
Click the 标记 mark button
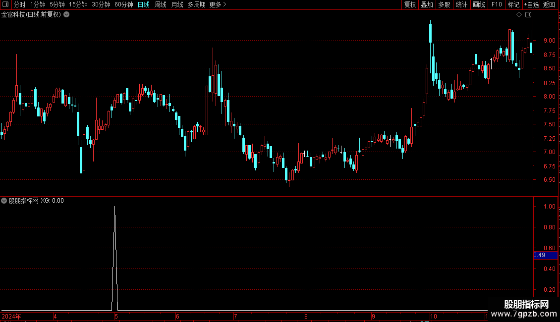point(513,4)
